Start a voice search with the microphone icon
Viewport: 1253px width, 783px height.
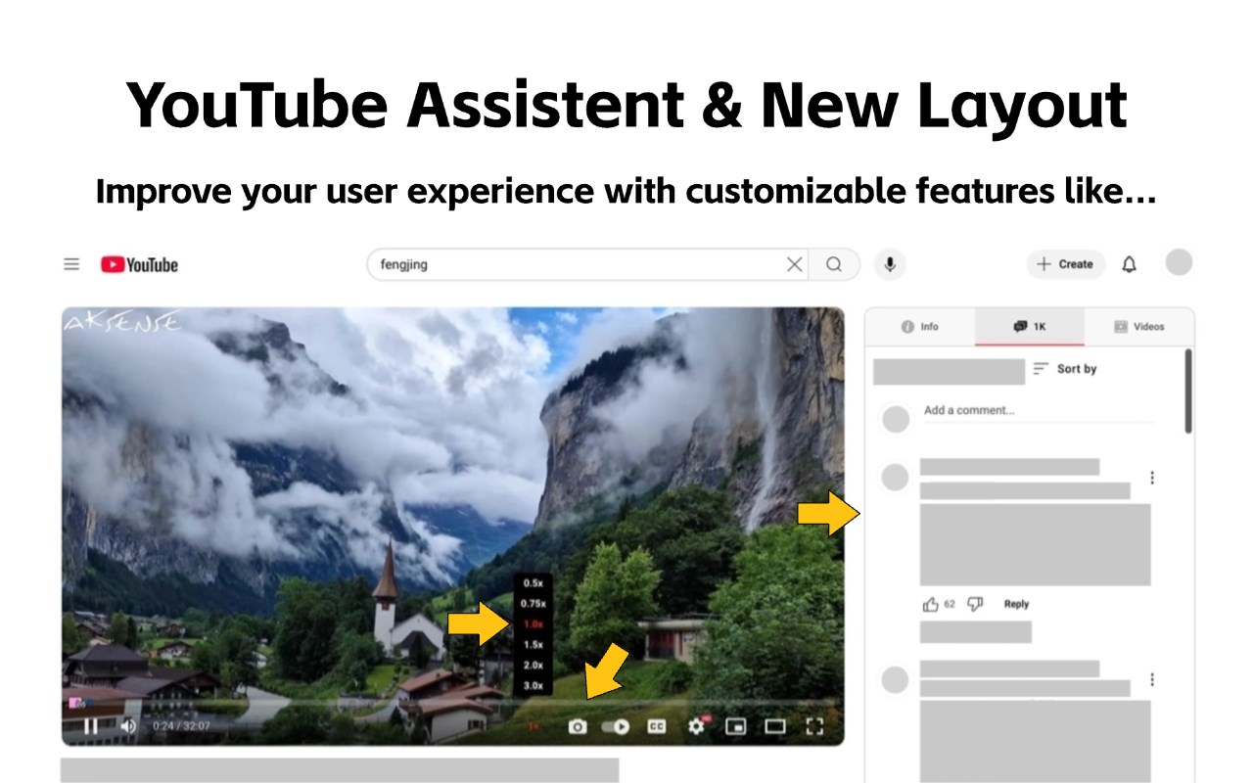click(x=890, y=264)
